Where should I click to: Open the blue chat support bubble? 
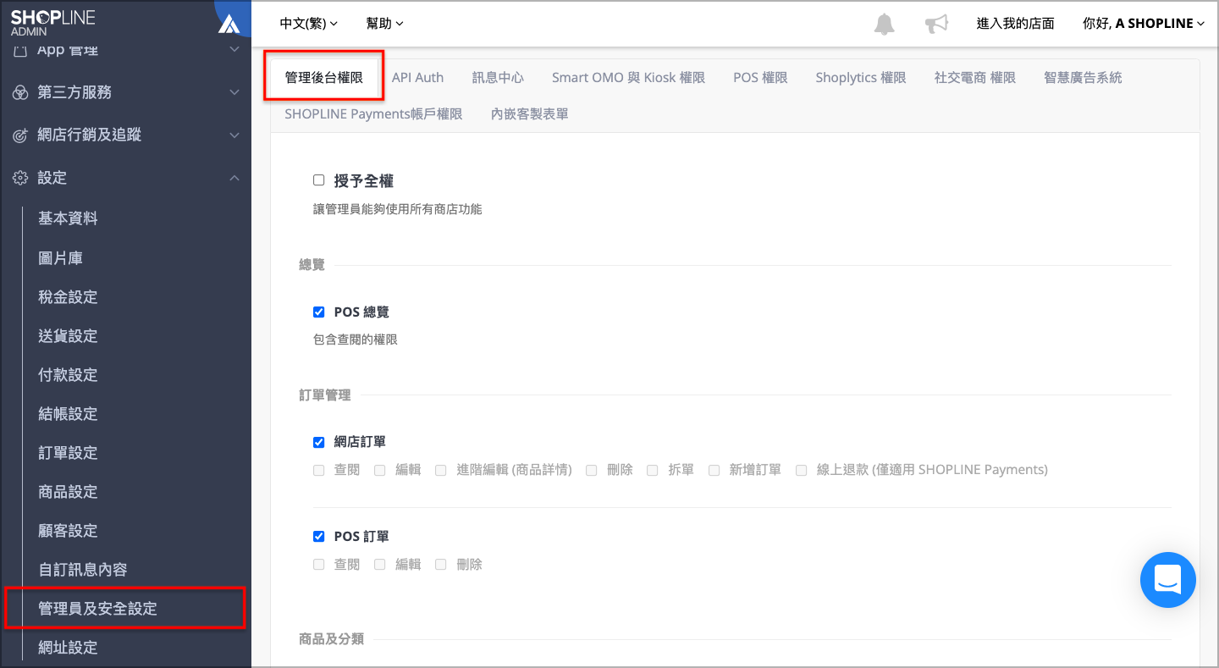tap(1167, 580)
